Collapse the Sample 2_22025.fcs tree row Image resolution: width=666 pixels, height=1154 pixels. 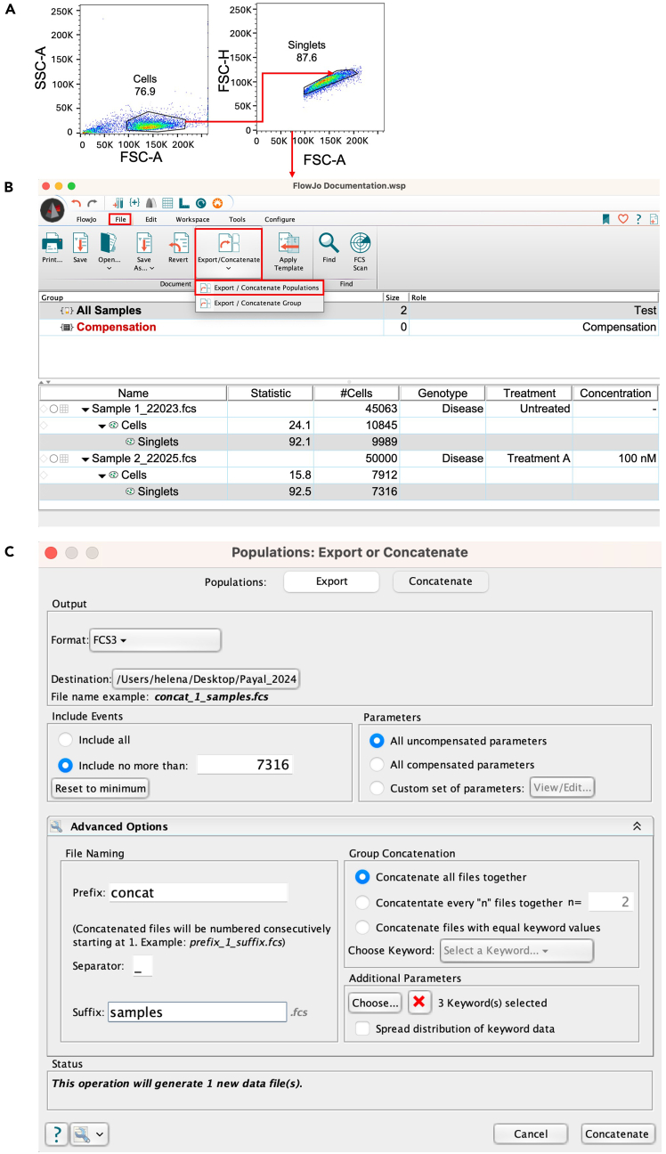pos(85,459)
